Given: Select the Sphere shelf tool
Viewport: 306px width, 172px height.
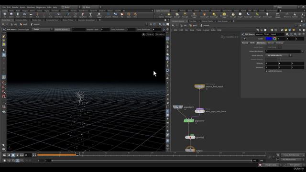Looking at the screenshot, I should click(x=11, y=15).
